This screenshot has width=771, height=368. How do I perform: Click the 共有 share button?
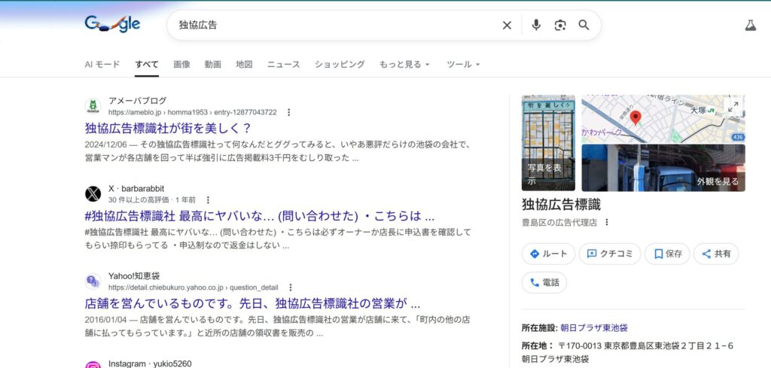click(716, 254)
